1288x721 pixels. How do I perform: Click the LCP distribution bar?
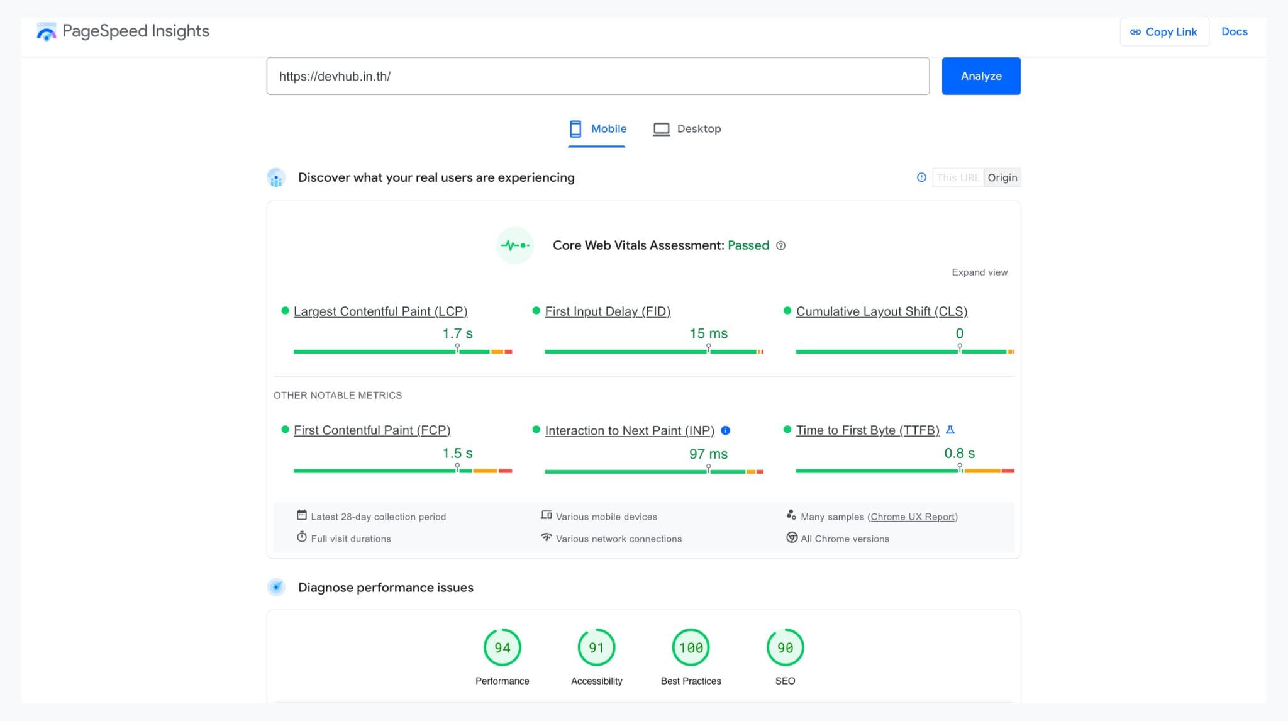[402, 352]
